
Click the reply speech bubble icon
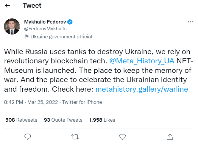click(28, 137)
